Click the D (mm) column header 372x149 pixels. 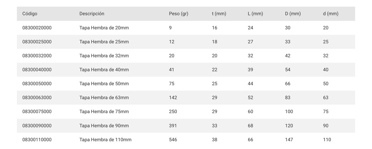[293, 14]
